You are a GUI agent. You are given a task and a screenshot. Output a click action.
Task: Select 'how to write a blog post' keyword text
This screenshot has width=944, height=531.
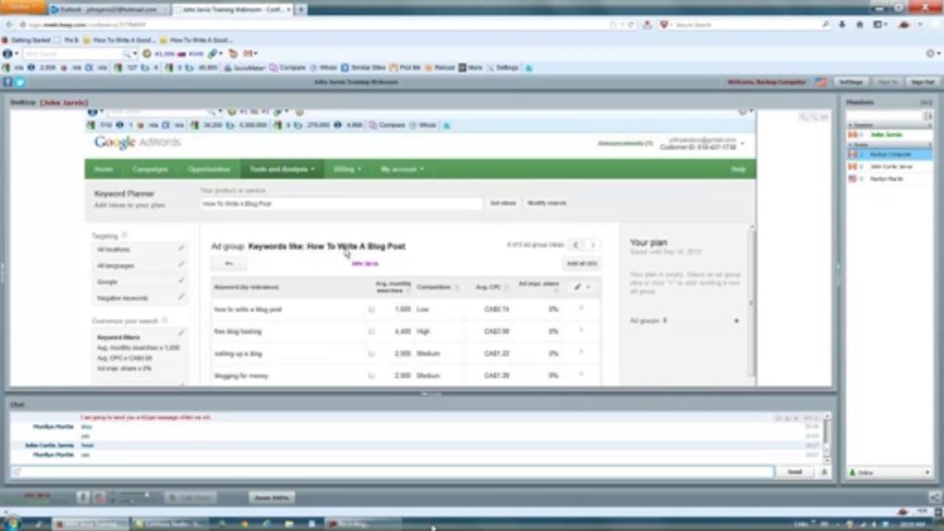pos(248,310)
